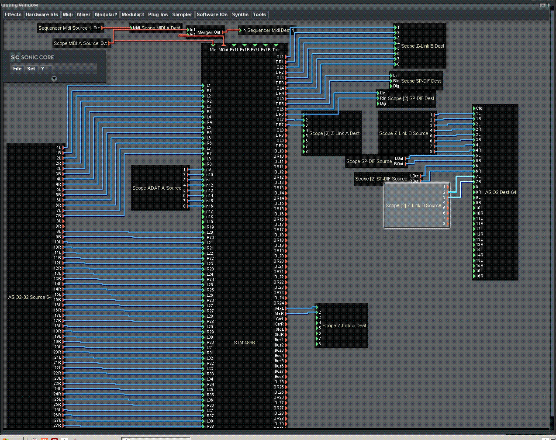The height and width of the screenshot is (440, 556).
Task: Click the StdR output port on STM 4896
Action: click(286, 335)
